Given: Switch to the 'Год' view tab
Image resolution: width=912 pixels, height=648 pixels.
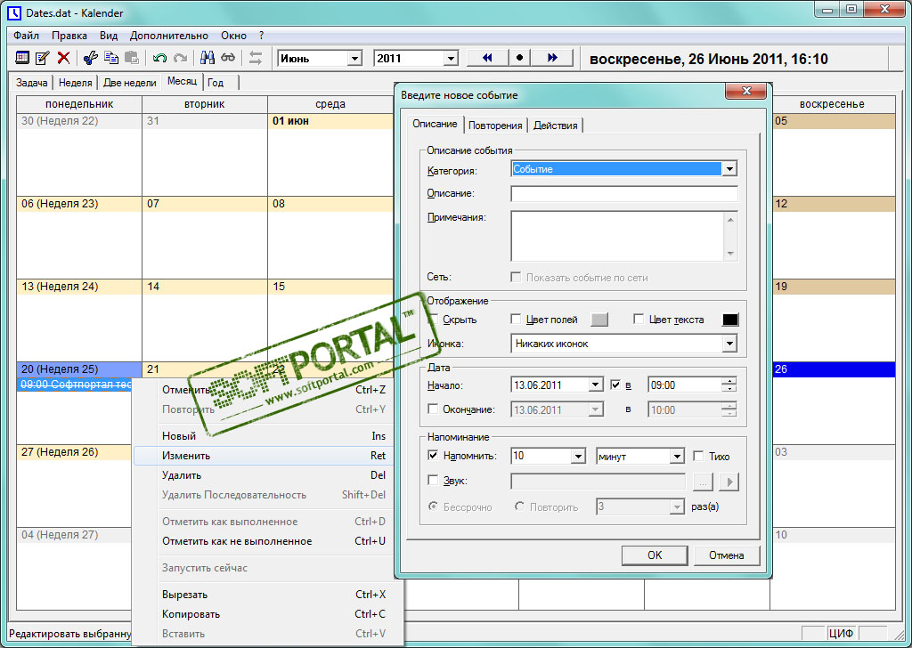Looking at the screenshot, I should 216,83.
